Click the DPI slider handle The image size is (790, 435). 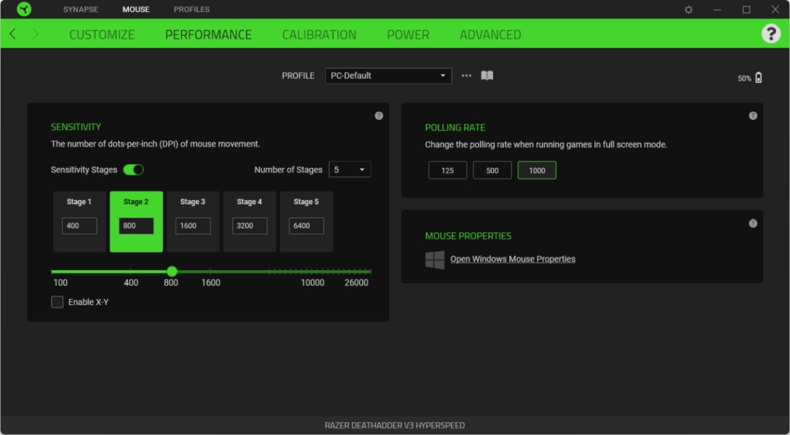click(x=172, y=271)
